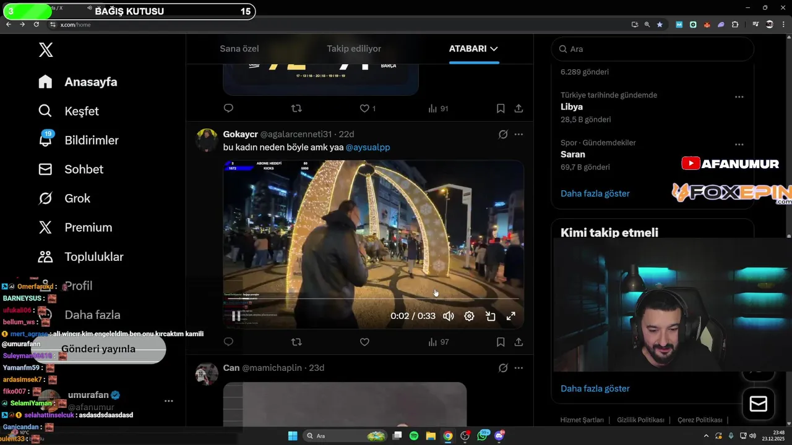Click Daha fazla göster under Kimi takip etmeli
Screen dimensions: 792x445
point(595,389)
